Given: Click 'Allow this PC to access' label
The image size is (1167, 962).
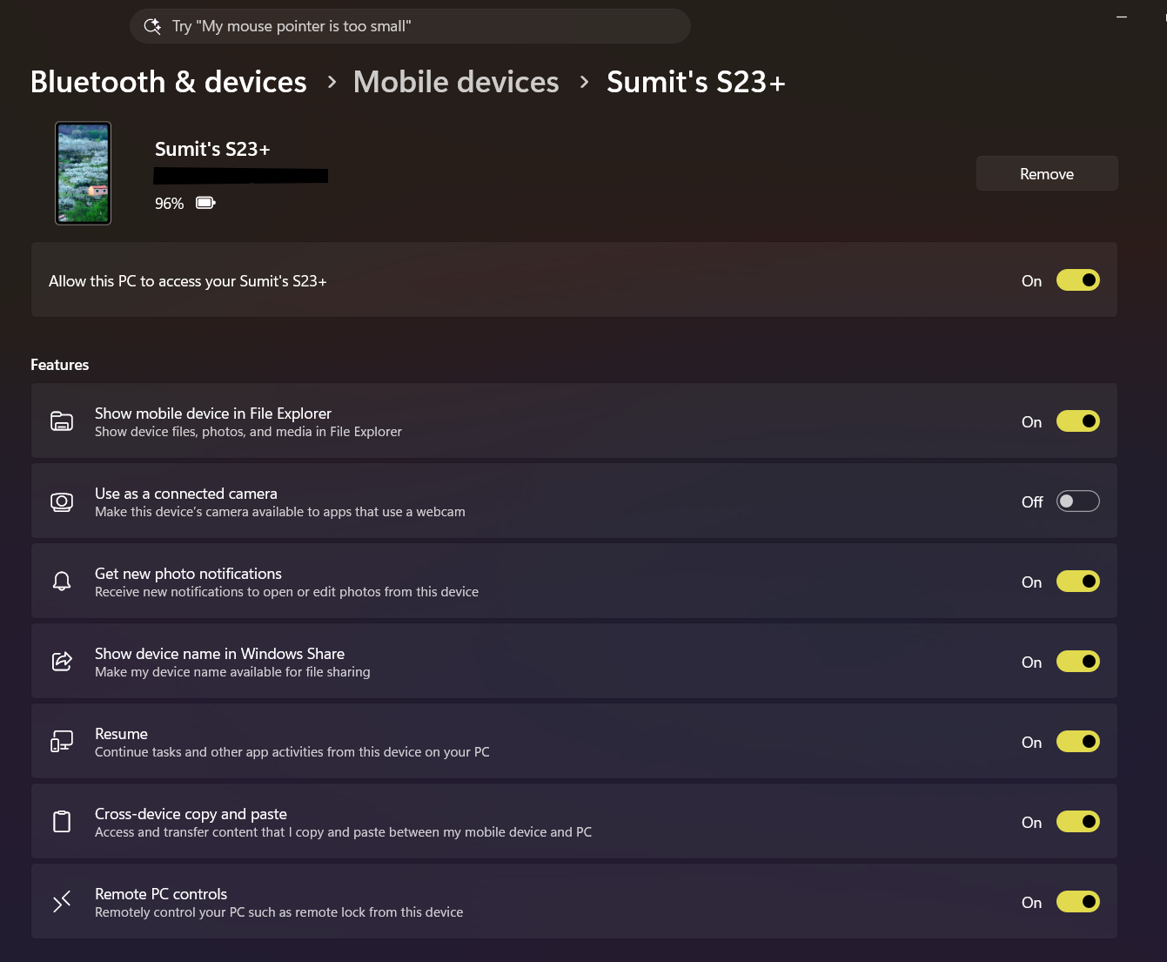Looking at the screenshot, I should pyautogui.click(x=188, y=281).
